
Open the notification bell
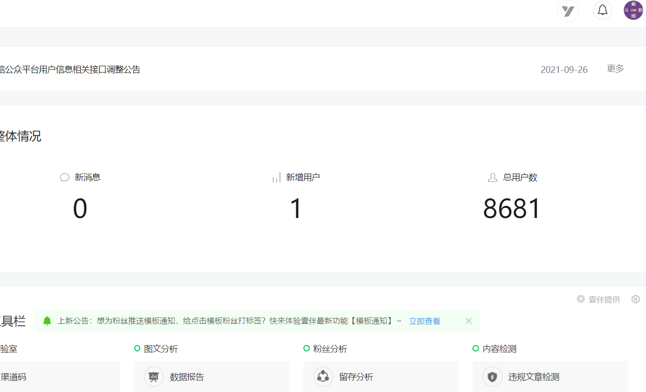coord(603,10)
